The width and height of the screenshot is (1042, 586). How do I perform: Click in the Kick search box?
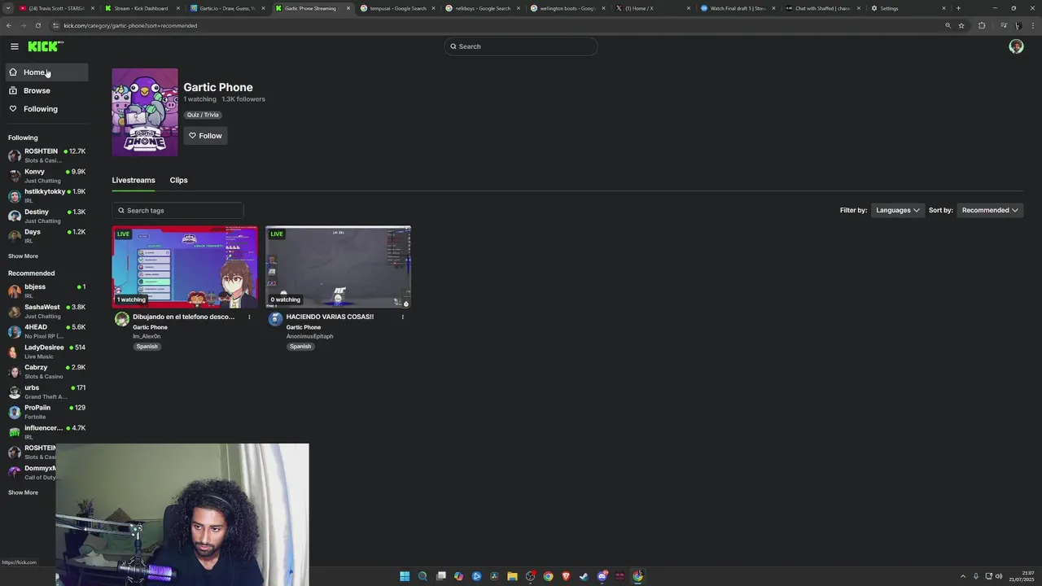(521, 46)
